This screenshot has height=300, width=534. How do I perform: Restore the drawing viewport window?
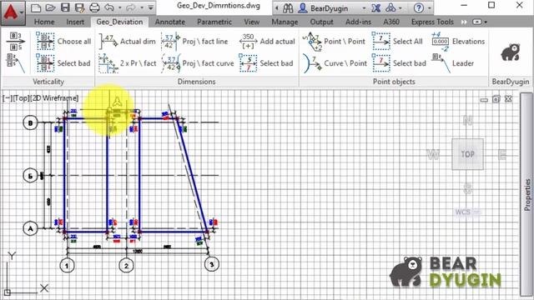click(496, 99)
